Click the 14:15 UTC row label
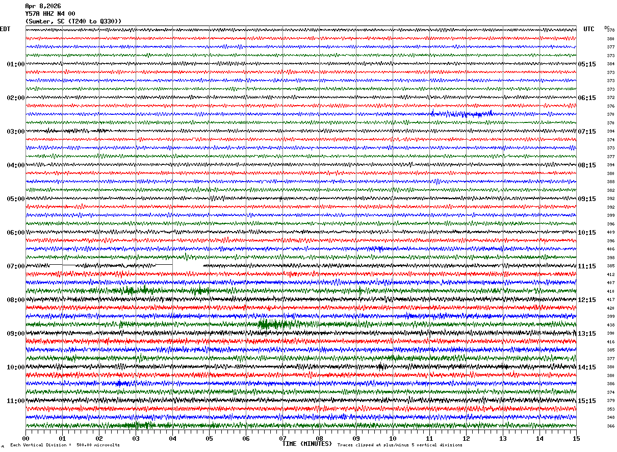617x452 pixels. tap(587, 367)
